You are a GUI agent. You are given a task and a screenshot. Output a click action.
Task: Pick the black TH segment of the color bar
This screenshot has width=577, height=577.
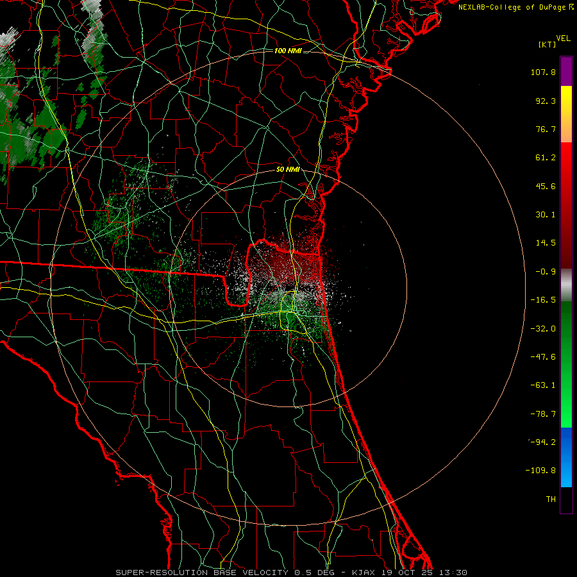click(x=566, y=500)
